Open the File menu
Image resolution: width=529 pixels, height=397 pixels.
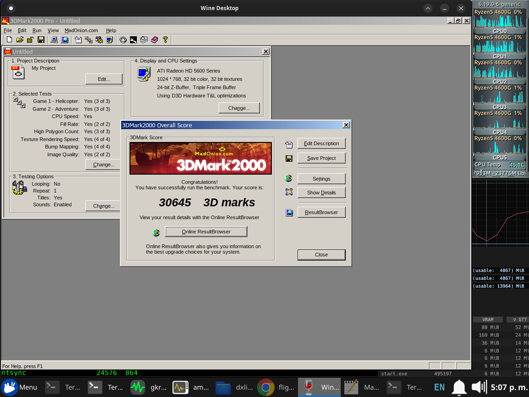(x=7, y=30)
